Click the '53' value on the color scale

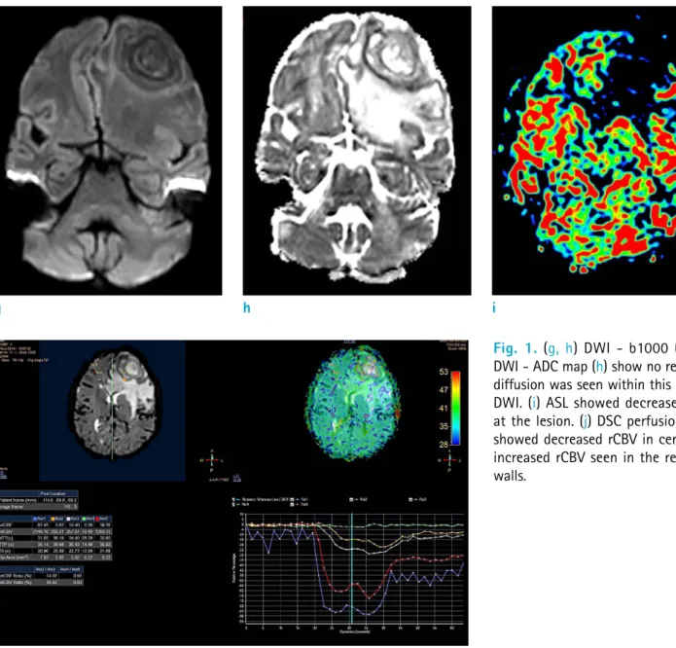point(444,372)
